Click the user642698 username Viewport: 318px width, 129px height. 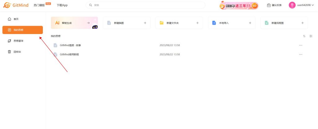(304, 5)
